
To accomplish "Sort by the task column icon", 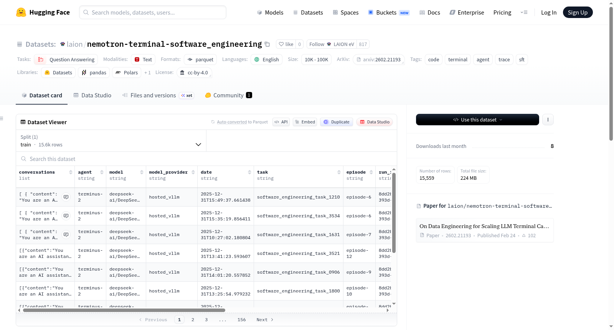I will click(339, 172).
